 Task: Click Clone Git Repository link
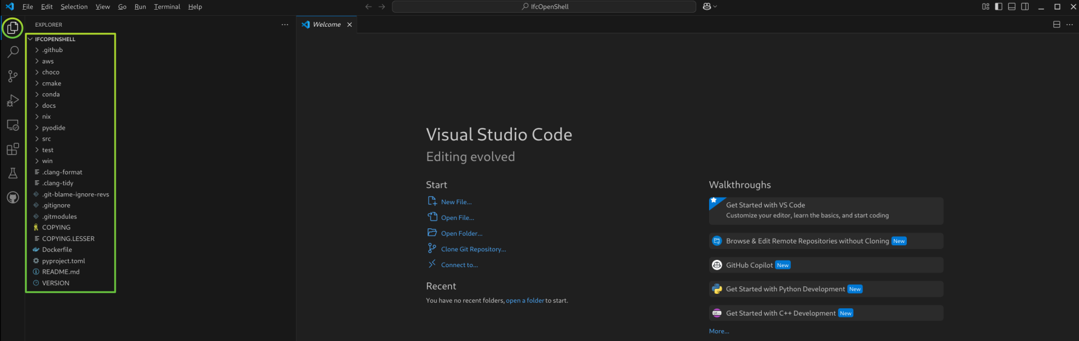[473, 249]
